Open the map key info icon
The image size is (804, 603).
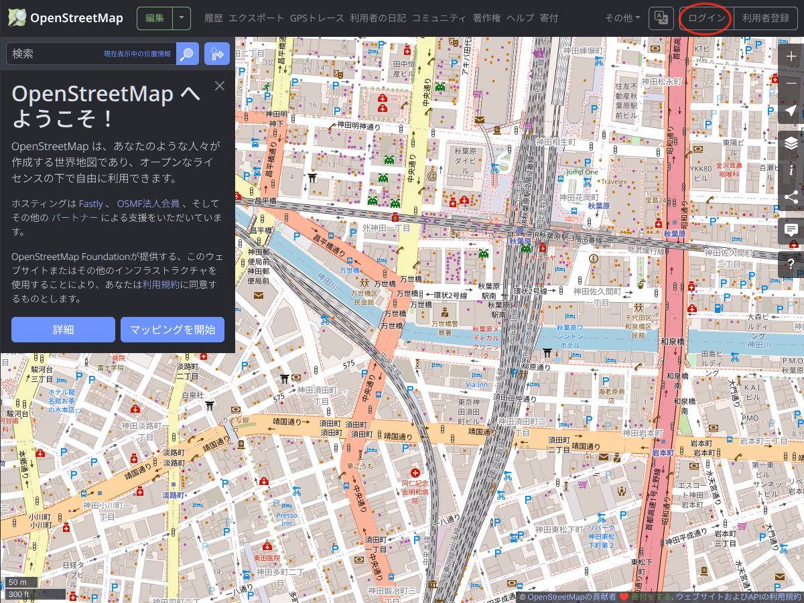click(x=791, y=170)
